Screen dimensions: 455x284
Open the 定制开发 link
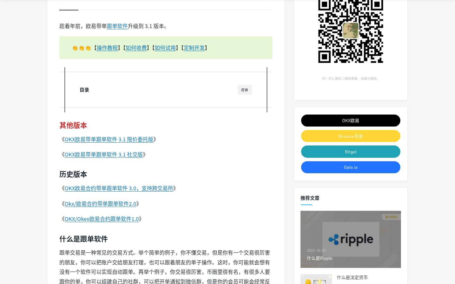pos(194,48)
